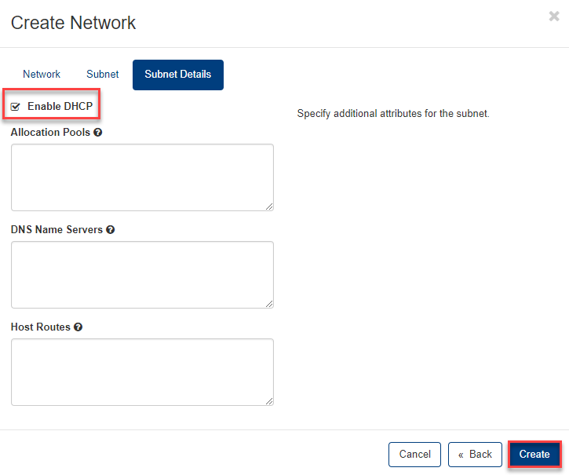Click the DNS Name Servers field label

tap(57, 230)
